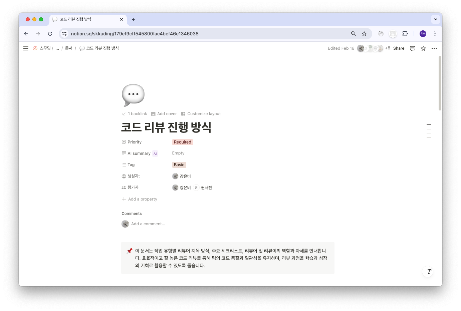461x311 pixels.
Task: Open the 문서 breadcrumb link
Action: [x=69, y=48]
